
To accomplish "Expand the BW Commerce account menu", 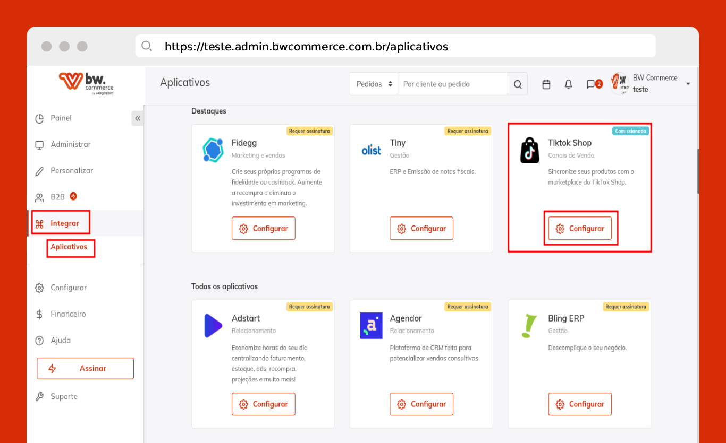I will click(x=688, y=84).
